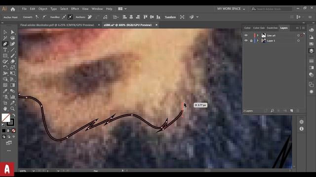
Task: Open MY WORK SPACE workspace dropdown
Action: [231, 9]
